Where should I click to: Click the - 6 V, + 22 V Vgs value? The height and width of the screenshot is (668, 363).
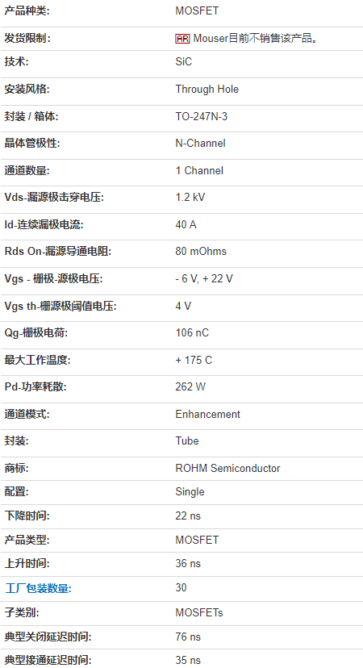204,278
